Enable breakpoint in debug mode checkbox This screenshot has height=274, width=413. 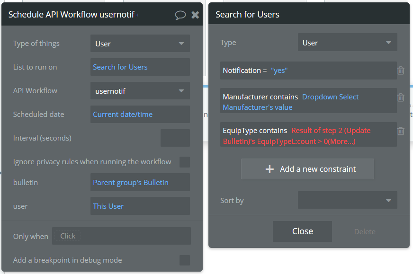click(185, 260)
